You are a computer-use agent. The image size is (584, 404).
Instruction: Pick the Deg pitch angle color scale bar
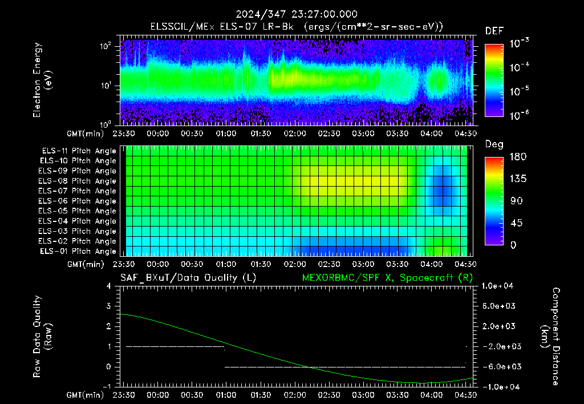pos(494,201)
